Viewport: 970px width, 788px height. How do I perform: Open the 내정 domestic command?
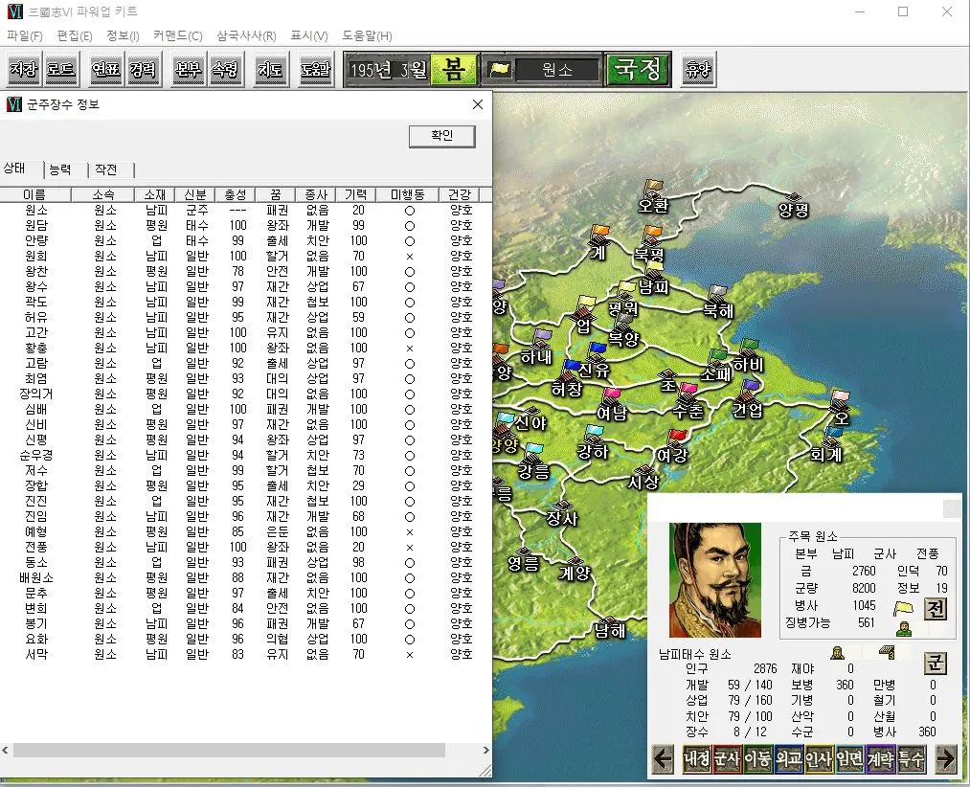(696, 758)
